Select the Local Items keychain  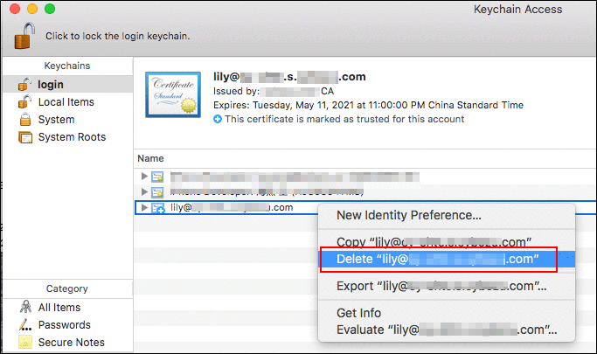(68, 102)
